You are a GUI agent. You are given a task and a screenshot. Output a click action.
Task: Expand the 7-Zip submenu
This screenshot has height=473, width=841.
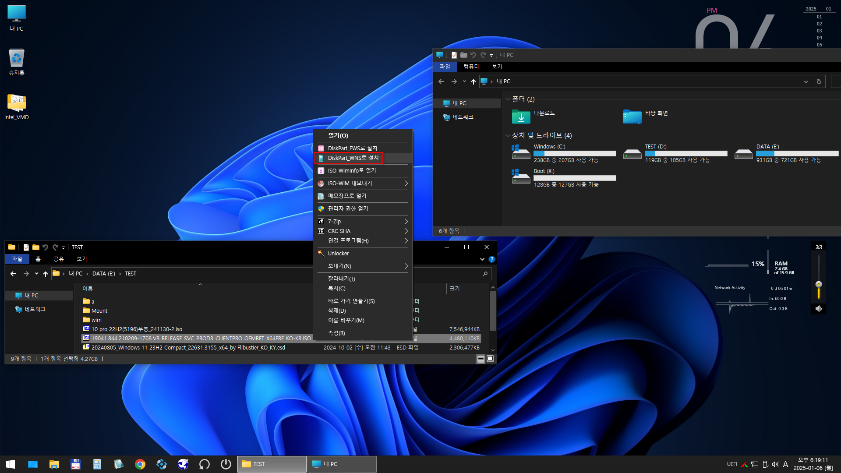363,222
